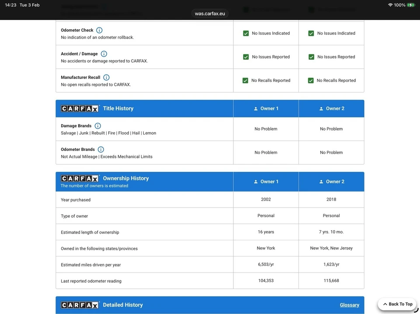The height and width of the screenshot is (314, 420).
Task: Tap the Wi-Fi status icon
Action: point(390,5)
